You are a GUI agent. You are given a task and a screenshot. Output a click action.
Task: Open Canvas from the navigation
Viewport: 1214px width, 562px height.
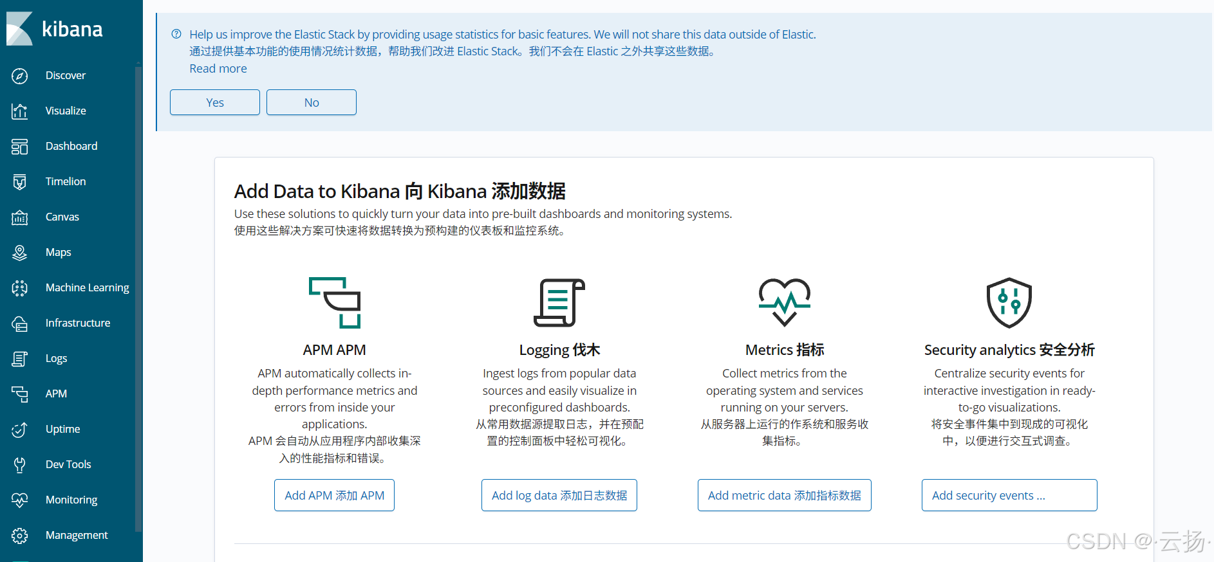tap(62, 217)
